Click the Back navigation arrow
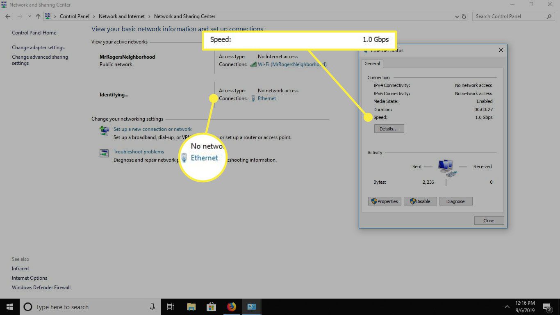This screenshot has height=315, width=560. point(8,16)
